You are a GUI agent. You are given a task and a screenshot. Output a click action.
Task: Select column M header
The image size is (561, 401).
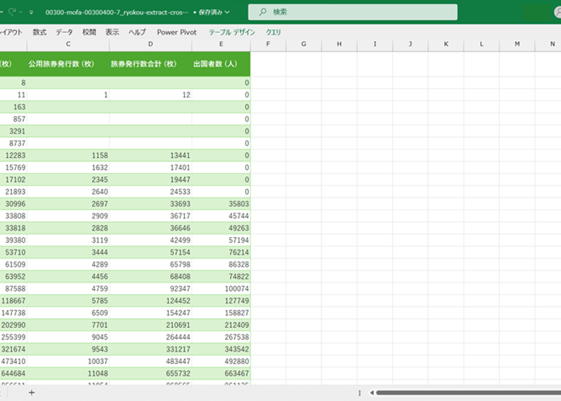click(x=517, y=44)
